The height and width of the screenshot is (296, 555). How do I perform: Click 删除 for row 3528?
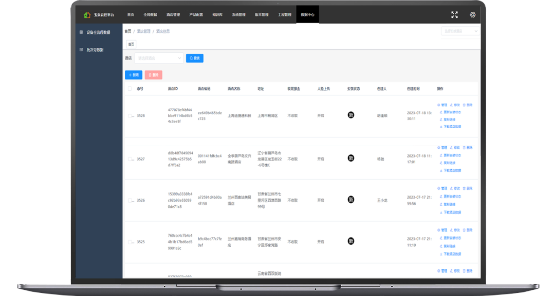coord(468,105)
